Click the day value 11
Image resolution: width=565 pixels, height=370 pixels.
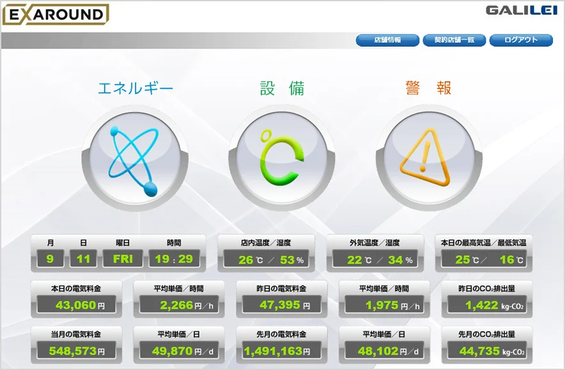(83, 258)
